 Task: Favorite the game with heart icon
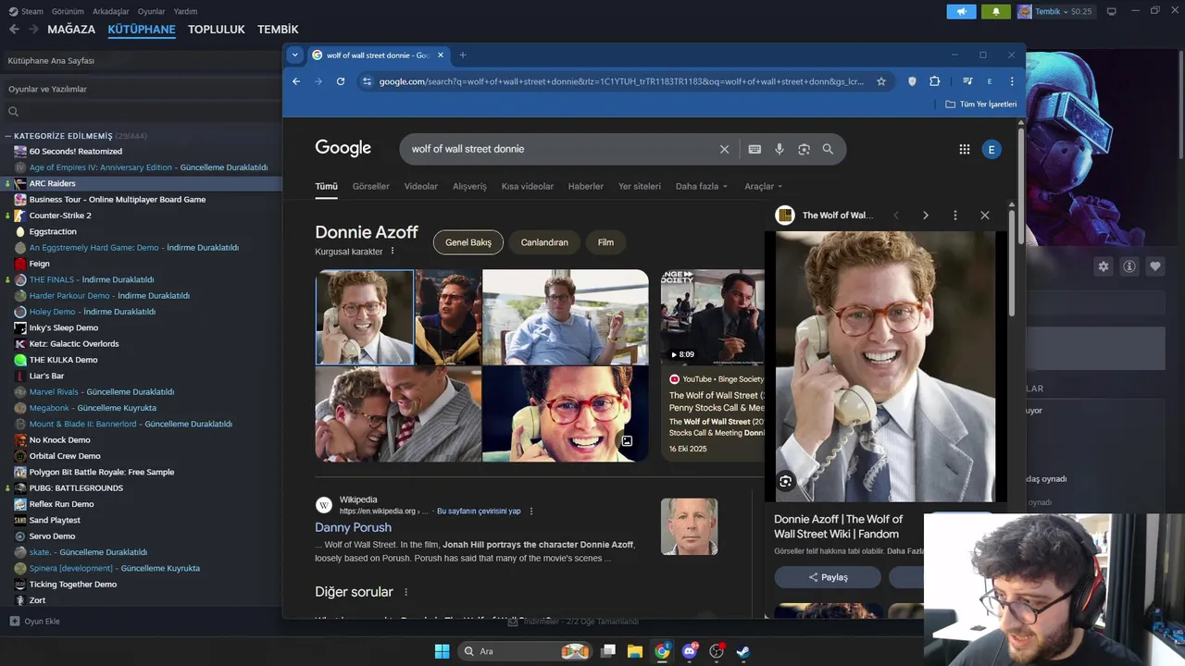pos(1155,266)
